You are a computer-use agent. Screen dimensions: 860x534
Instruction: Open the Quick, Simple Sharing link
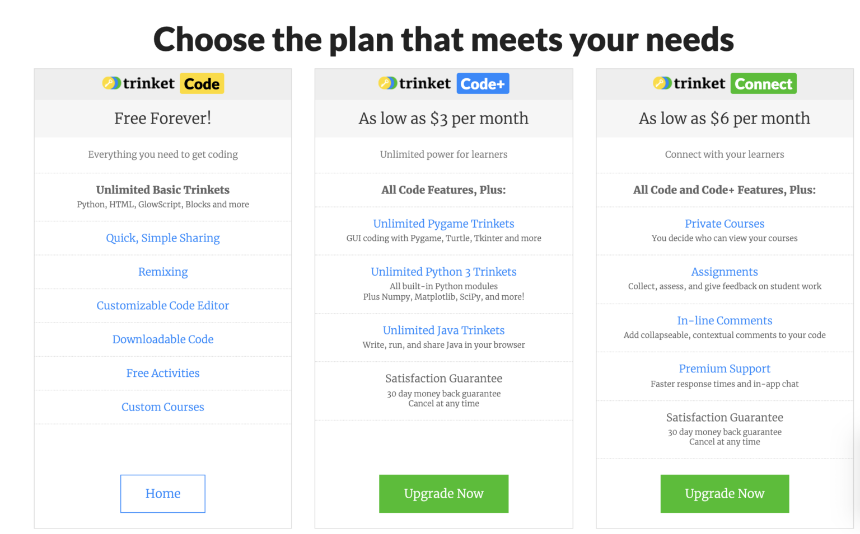click(x=163, y=238)
